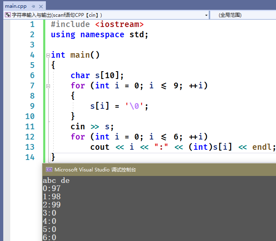This screenshot has height=241, width=276.
Task: Click the '2:99' console output line
Action: click(x=52, y=205)
